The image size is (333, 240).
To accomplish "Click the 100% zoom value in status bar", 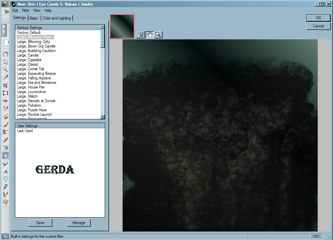I will click(x=316, y=236).
